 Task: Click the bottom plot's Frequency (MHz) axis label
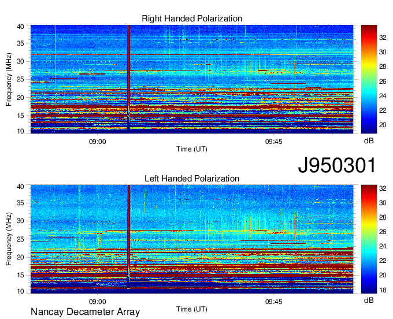[9, 239]
